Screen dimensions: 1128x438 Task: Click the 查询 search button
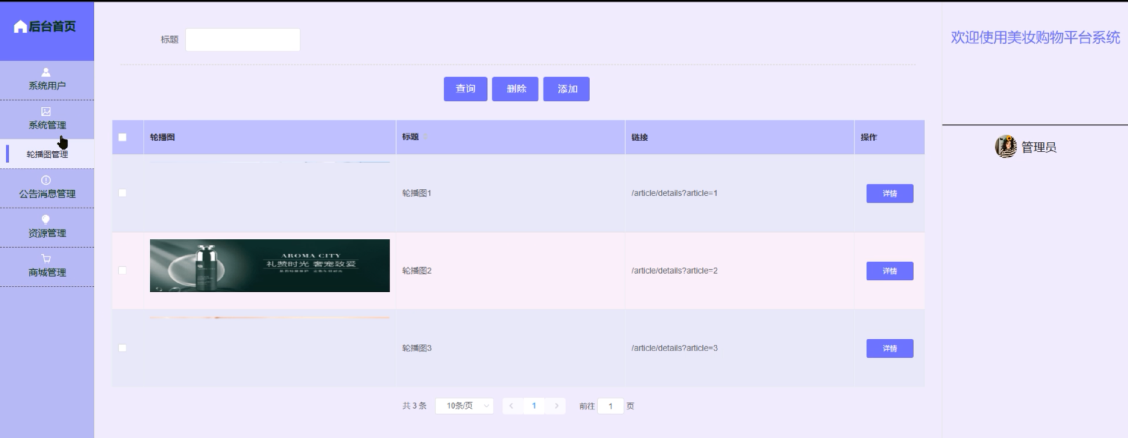pos(465,89)
